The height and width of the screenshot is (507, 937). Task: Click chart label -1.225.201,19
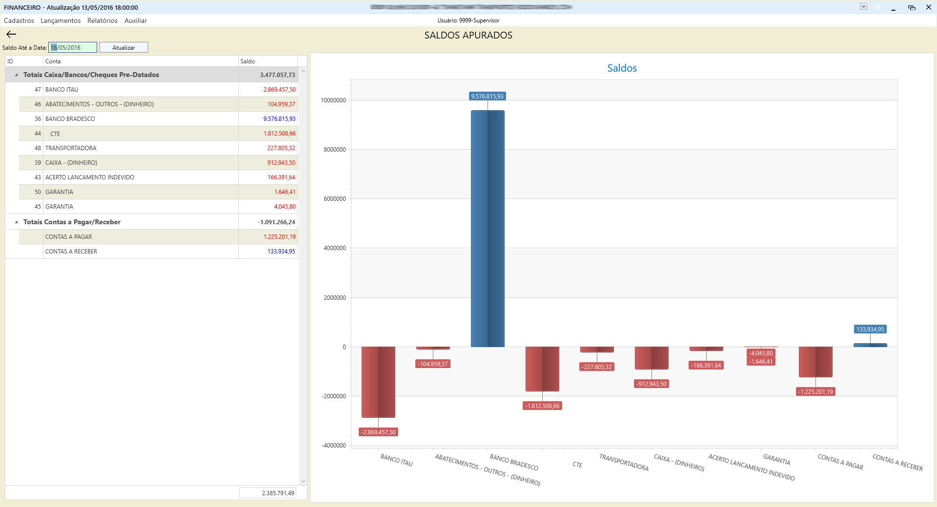click(815, 392)
